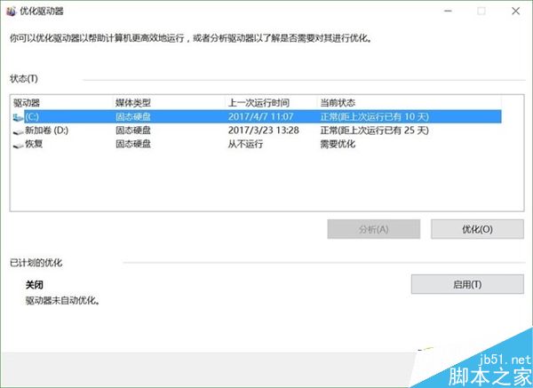Click the (C:) drive name
533x388 pixels.
pos(32,117)
